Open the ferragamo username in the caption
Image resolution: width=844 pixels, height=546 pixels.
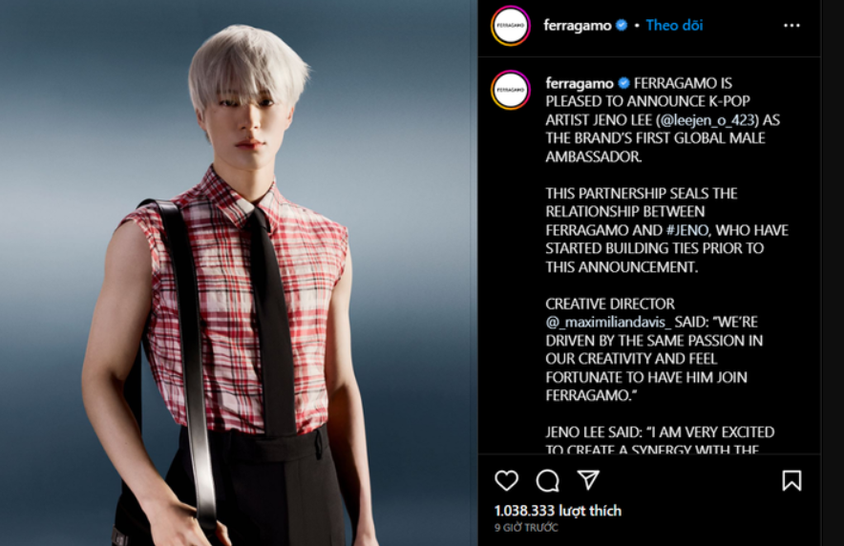point(580,83)
